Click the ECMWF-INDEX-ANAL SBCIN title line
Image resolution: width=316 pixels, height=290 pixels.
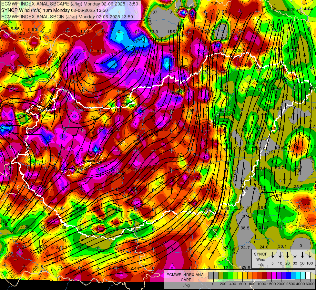67,17
